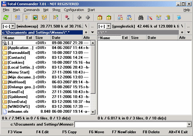Expand the right [-r-] drive dropdown

click(x=108, y=26)
